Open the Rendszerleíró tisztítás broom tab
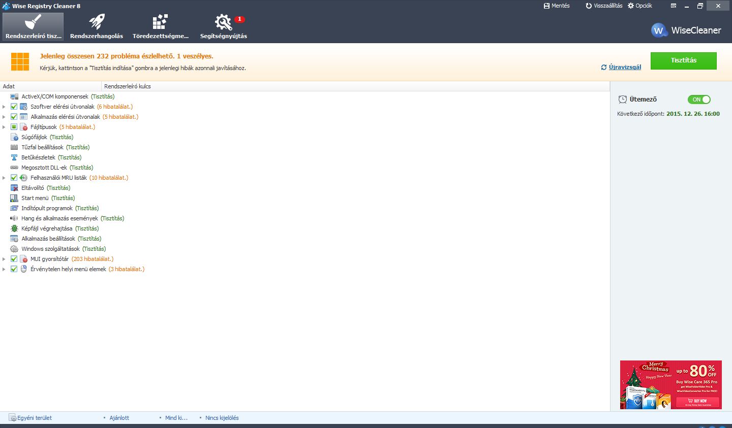This screenshot has width=732, height=428. click(33, 26)
